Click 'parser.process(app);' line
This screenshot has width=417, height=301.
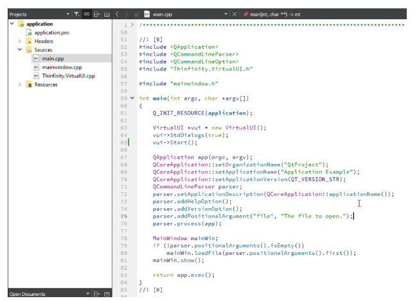[x=187, y=224]
